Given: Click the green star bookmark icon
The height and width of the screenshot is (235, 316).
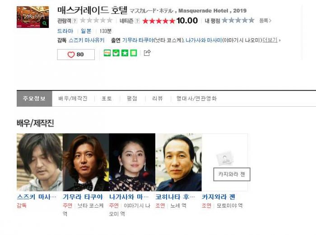Looking at the screenshot, I should (x=125, y=53).
